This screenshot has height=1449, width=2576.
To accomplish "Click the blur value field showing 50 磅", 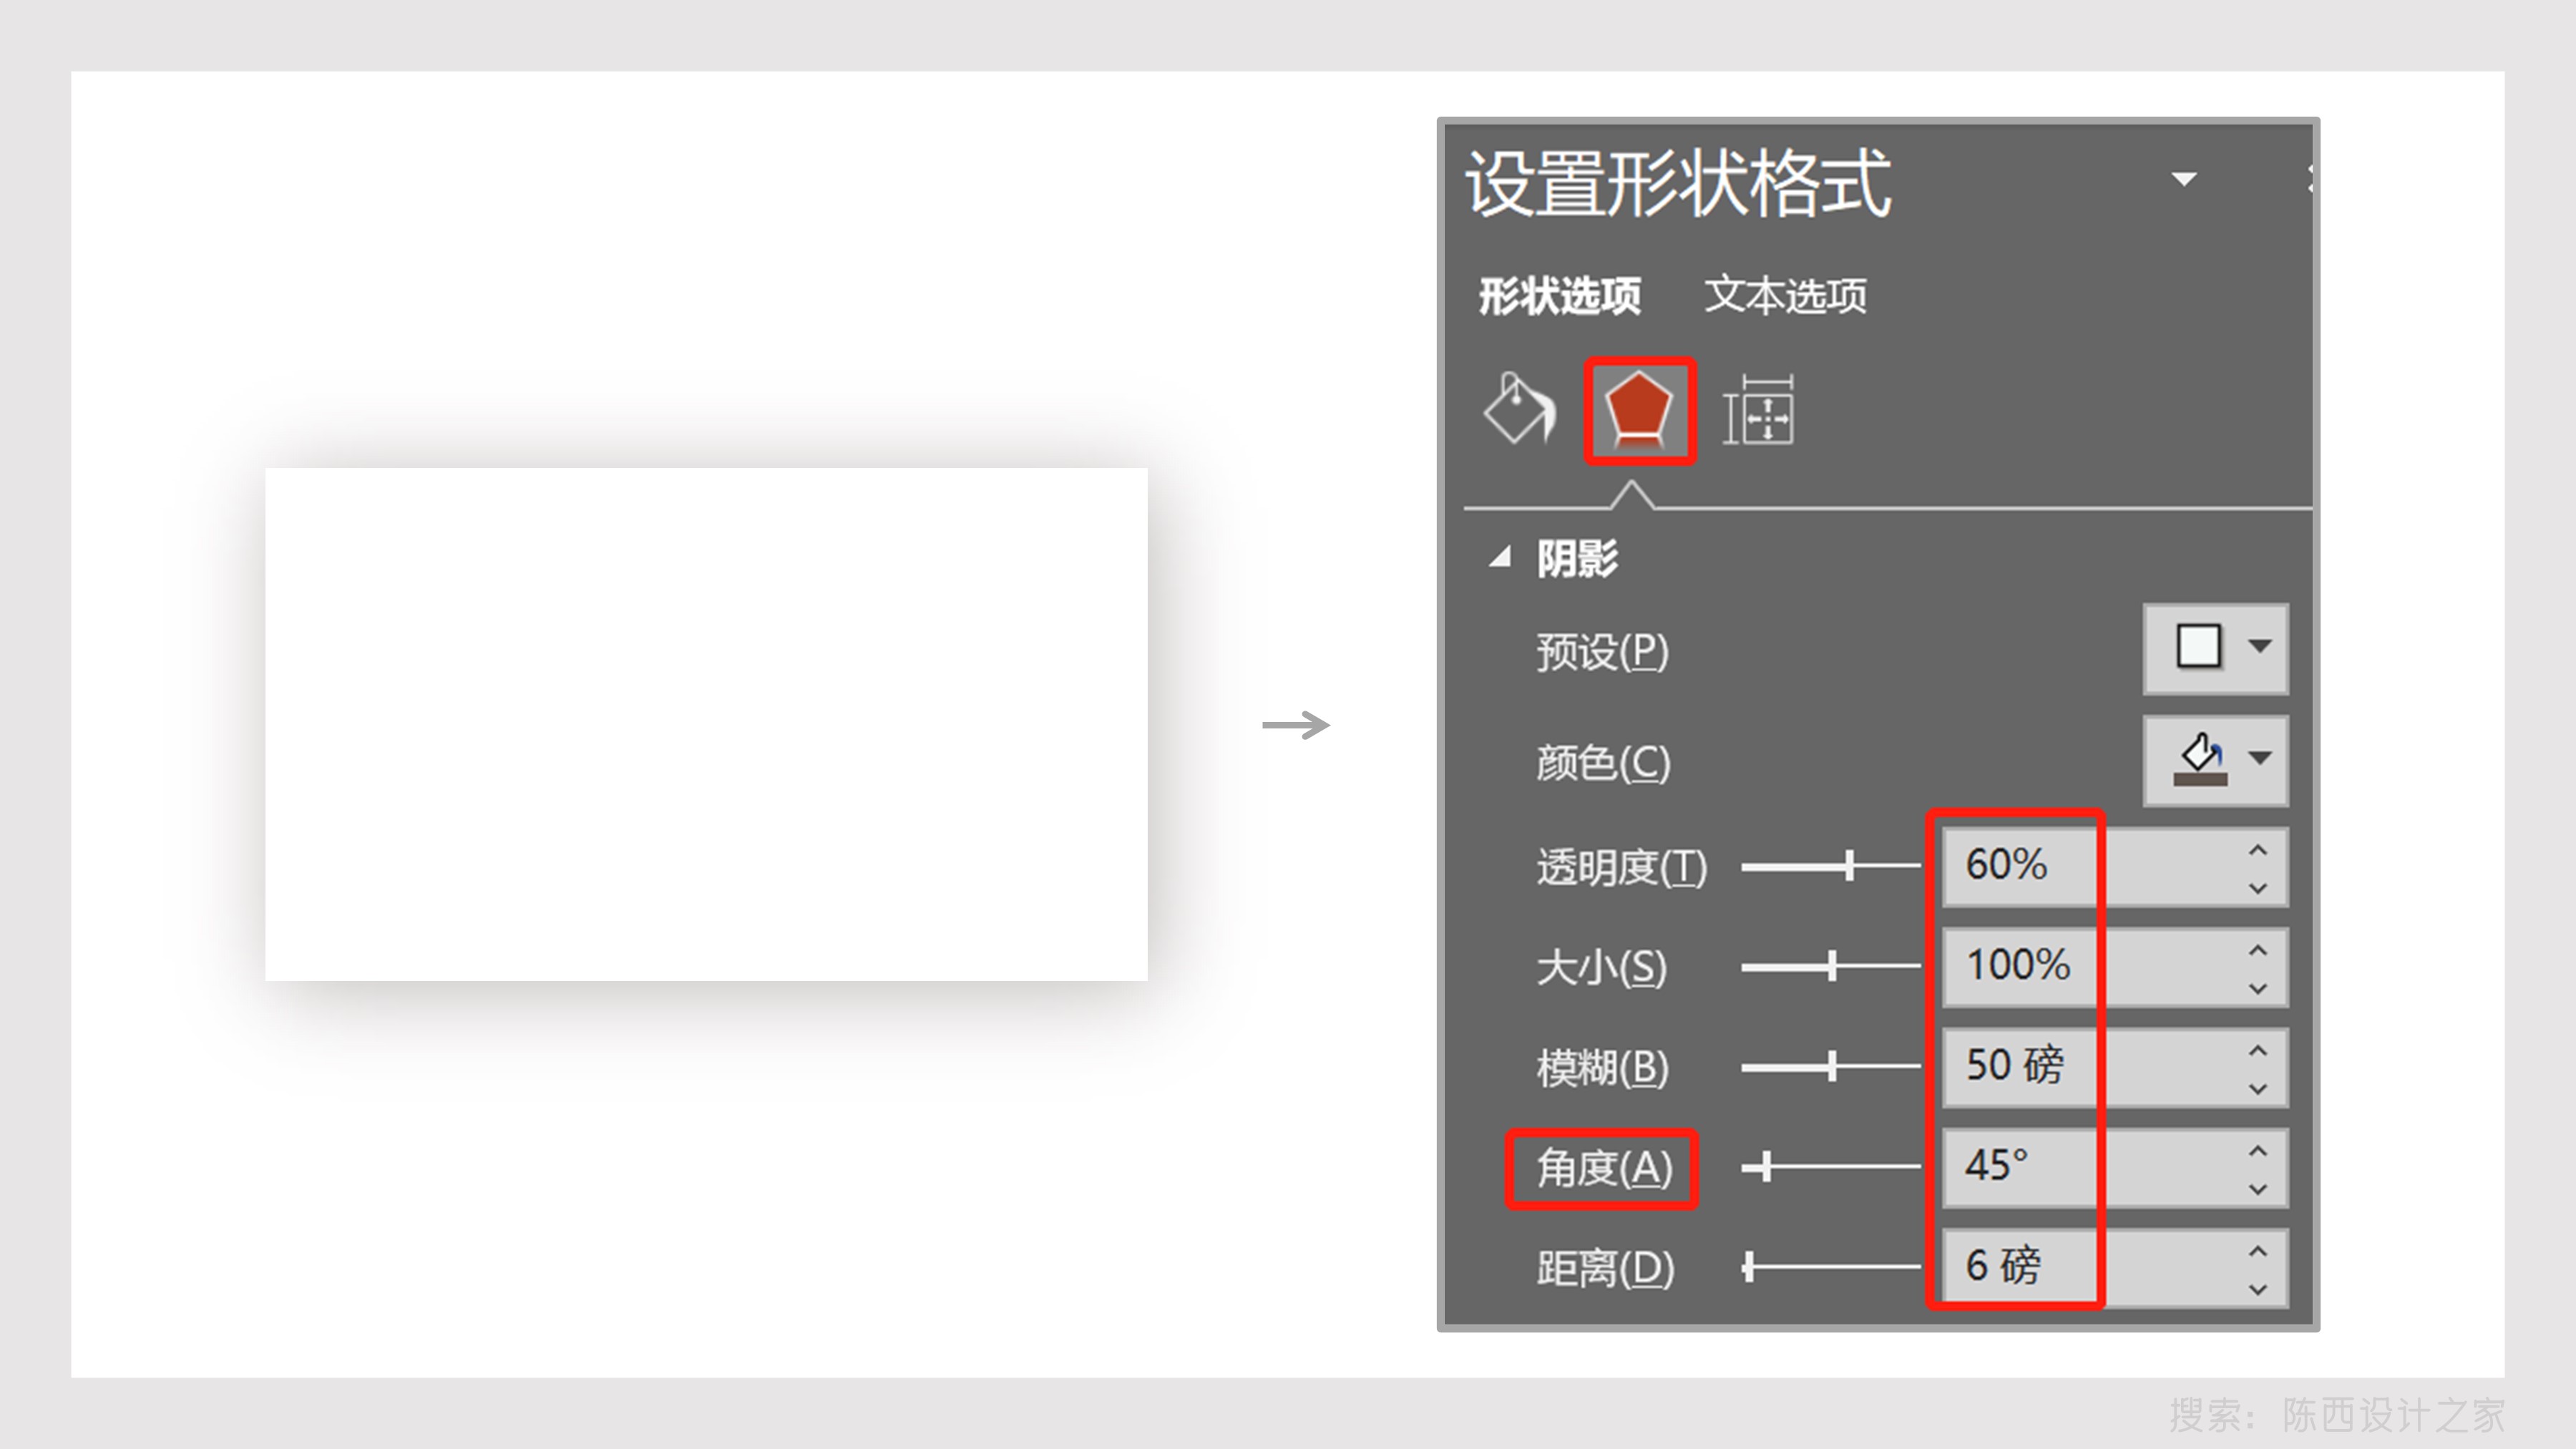I will [2015, 1066].
